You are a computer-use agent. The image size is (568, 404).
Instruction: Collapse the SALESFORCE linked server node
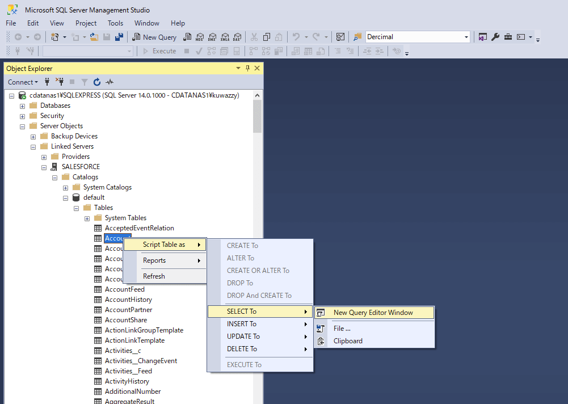click(44, 167)
